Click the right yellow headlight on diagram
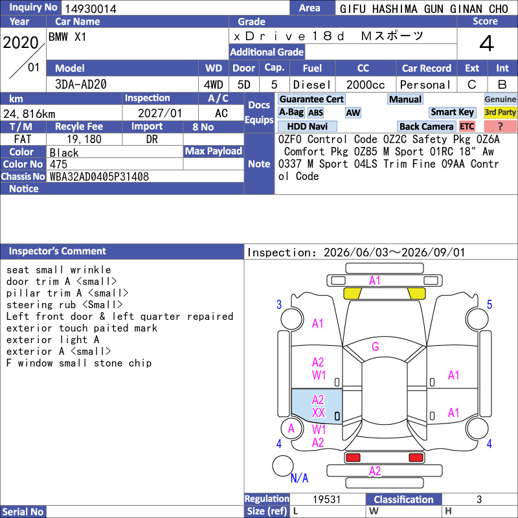Image resolution: width=518 pixels, height=518 pixels. pos(416,293)
